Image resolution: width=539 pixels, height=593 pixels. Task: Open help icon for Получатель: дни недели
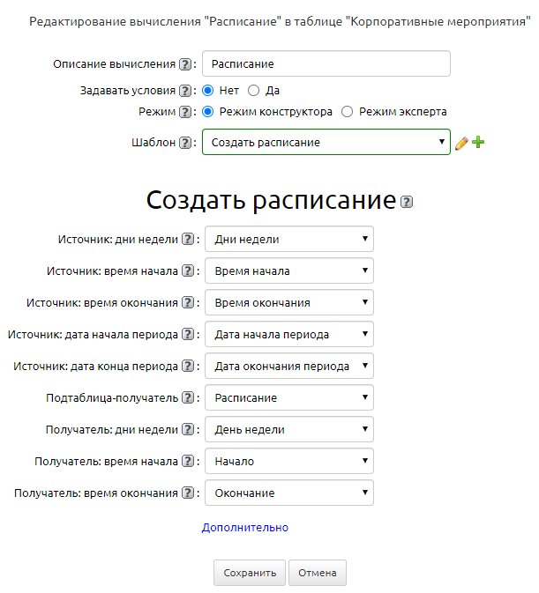tap(188, 430)
